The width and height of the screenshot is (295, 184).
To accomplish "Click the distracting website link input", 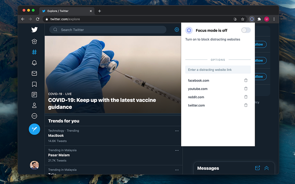I will coord(218,70).
